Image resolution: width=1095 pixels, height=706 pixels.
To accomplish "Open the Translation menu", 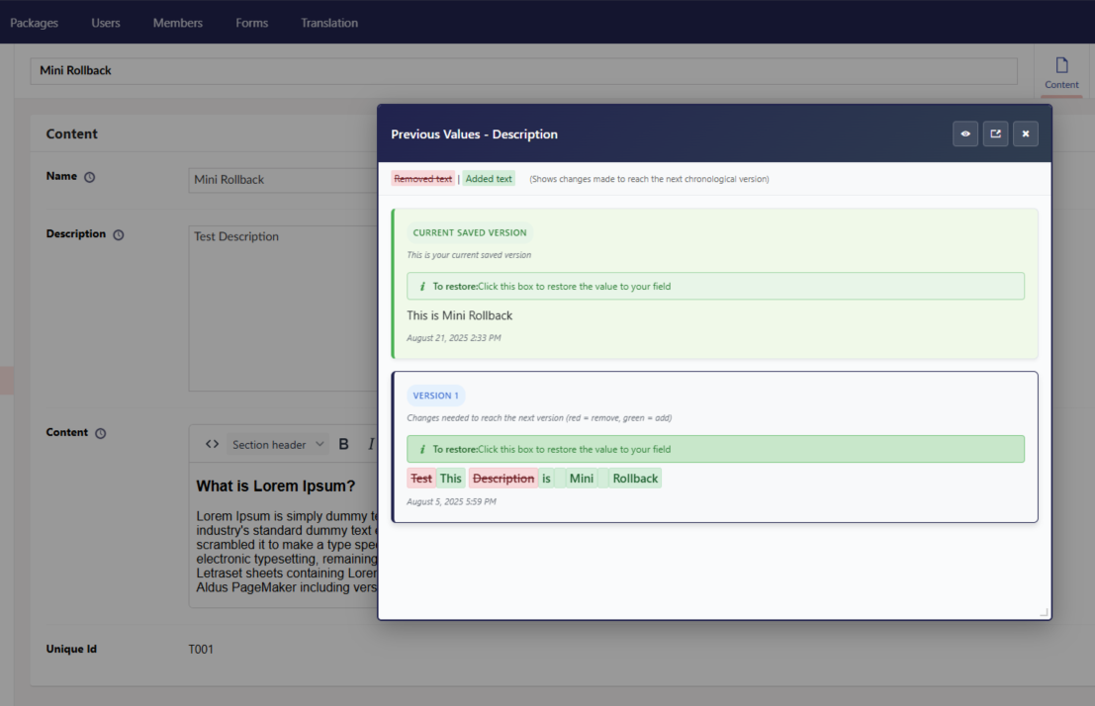I will (x=328, y=22).
